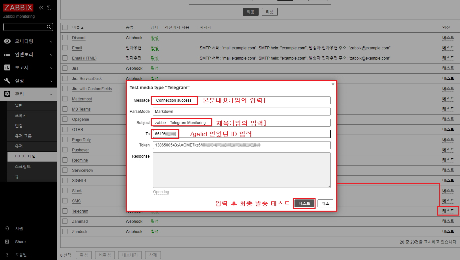Click the ZABBIX logo
This screenshot has height=260, width=460.
tap(18, 8)
